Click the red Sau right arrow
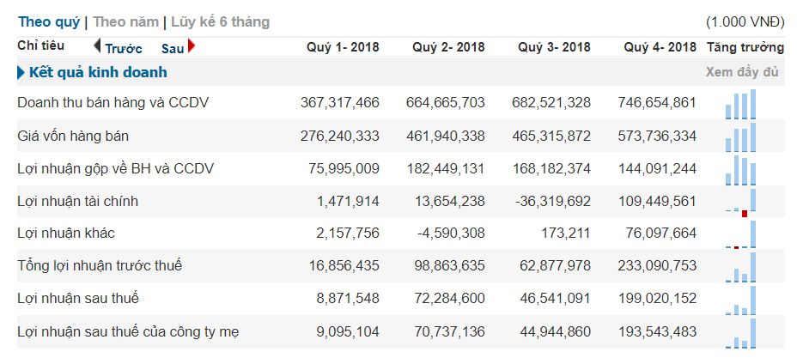 191,46
